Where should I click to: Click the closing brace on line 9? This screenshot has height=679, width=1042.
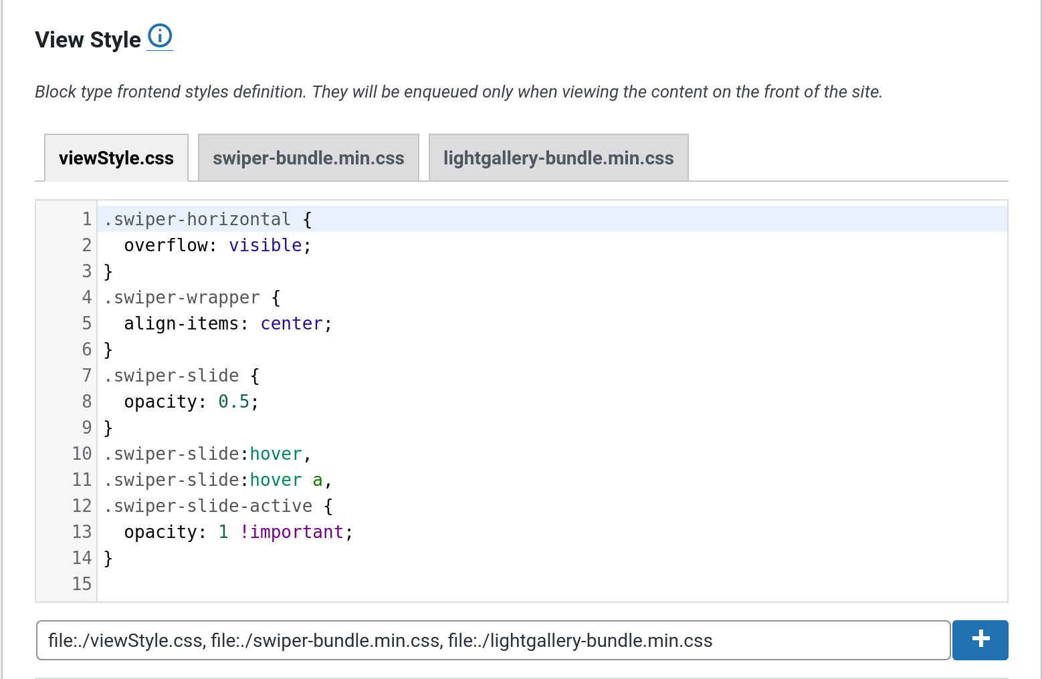click(108, 428)
